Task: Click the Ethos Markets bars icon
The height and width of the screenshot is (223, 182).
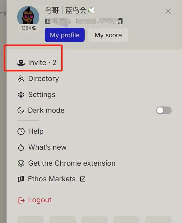Action: (x=21, y=179)
